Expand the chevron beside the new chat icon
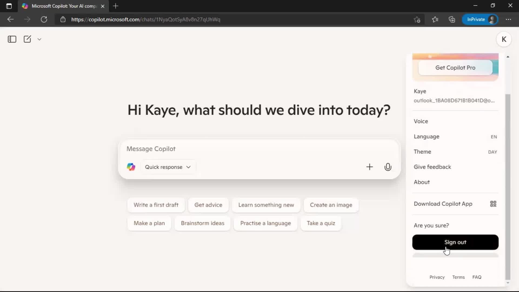This screenshot has width=519, height=292. [x=39, y=39]
